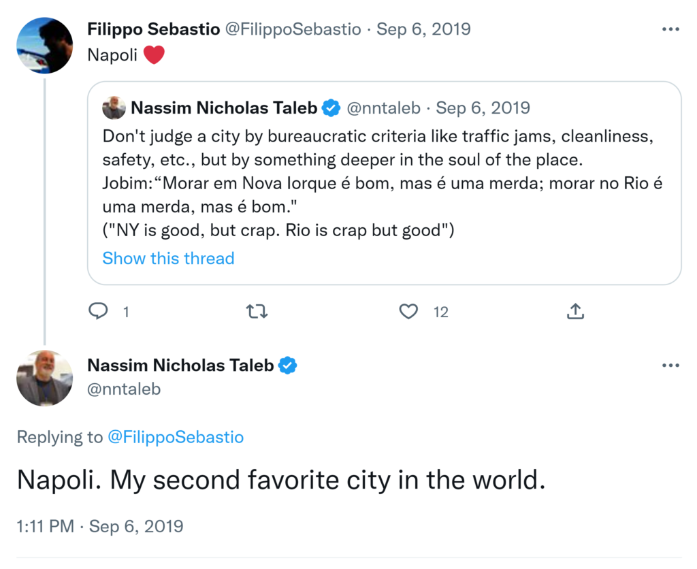697x569 pixels.
Task: Click Filippo Sebastio display name
Action: tap(153, 29)
